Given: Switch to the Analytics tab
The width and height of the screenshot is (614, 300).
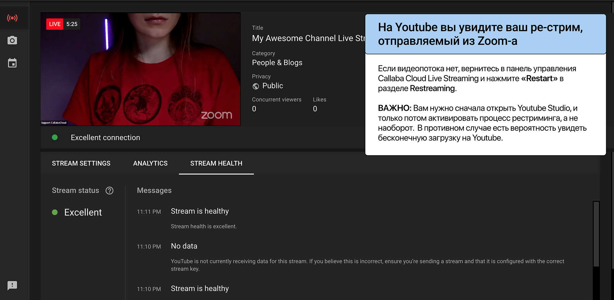Looking at the screenshot, I should (150, 163).
